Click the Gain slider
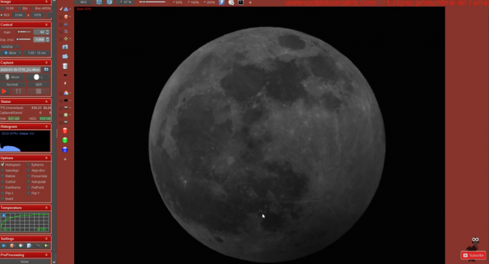The image size is (489, 264). click(24, 32)
